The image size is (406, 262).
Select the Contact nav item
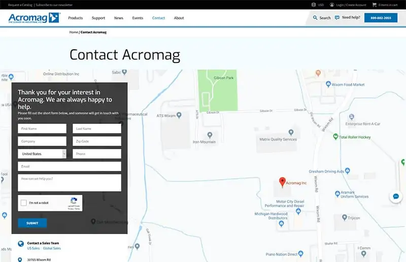158,18
